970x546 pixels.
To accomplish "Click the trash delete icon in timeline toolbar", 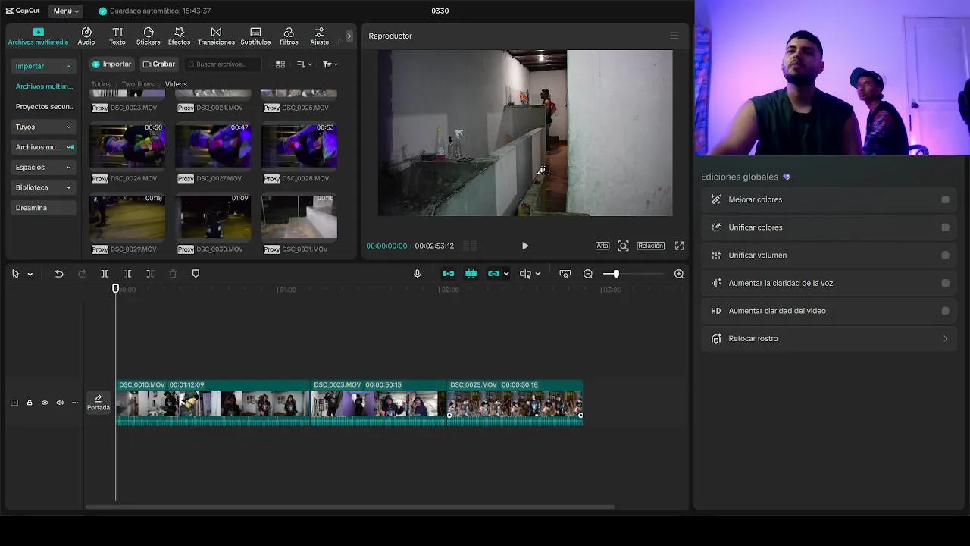I will click(x=173, y=274).
